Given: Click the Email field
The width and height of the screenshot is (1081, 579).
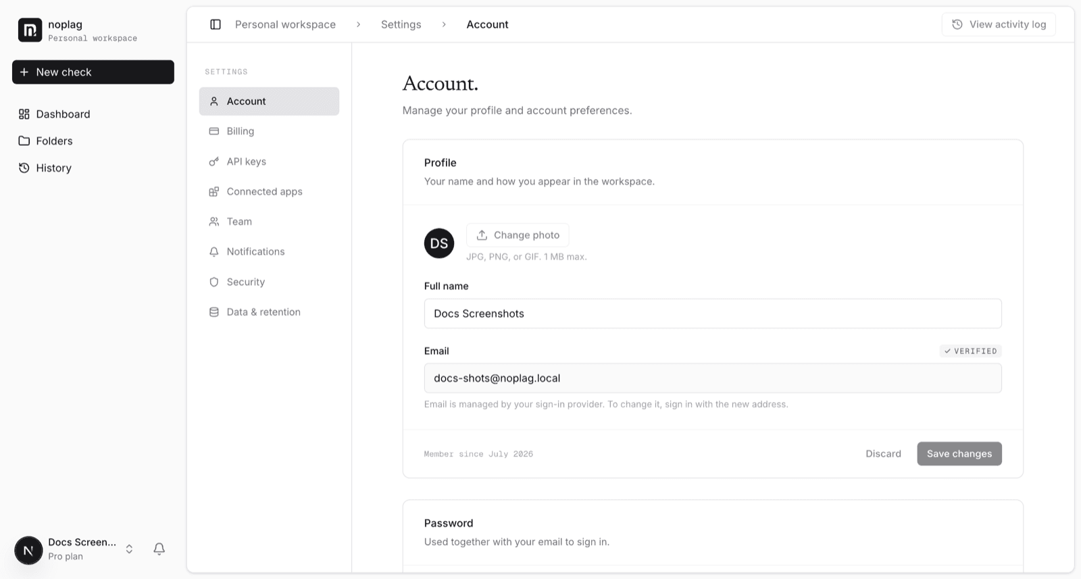Looking at the screenshot, I should point(713,378).
